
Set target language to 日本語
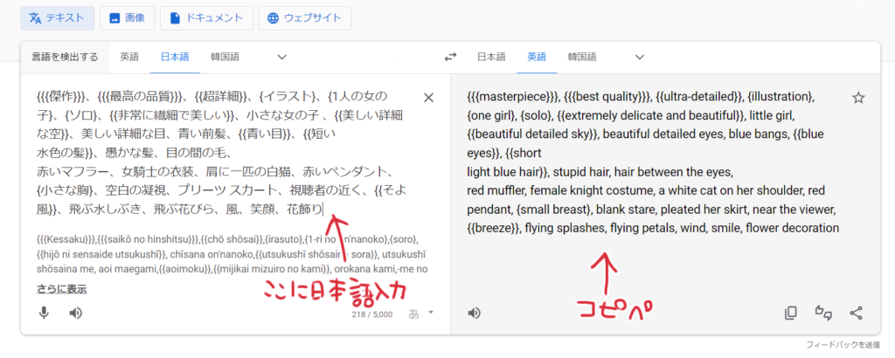491,58
